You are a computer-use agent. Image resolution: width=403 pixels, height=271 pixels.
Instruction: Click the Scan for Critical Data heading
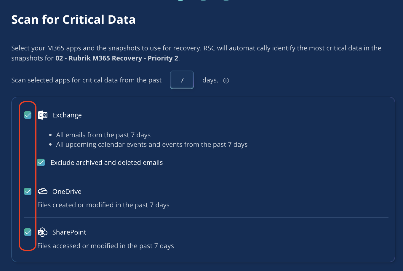(x=73, y=20)
